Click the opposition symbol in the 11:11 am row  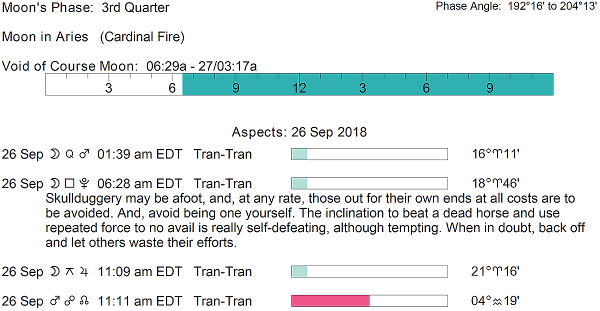click(x=69, y=301)
